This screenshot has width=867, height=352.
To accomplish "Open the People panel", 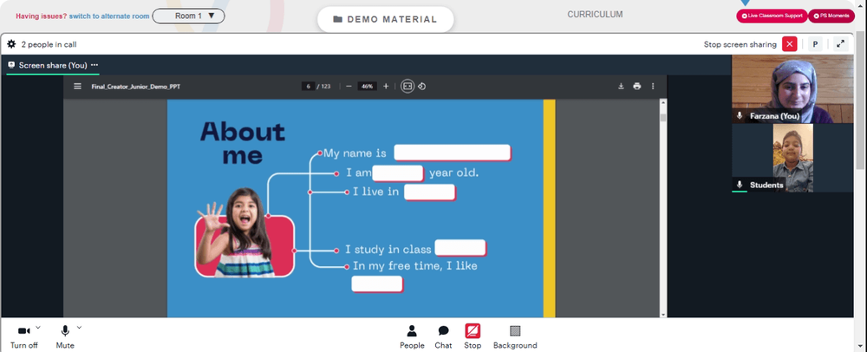I will [412, 337].
